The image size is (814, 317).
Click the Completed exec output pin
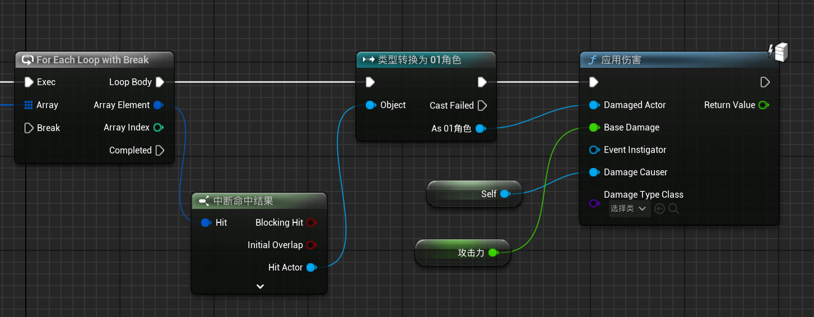pos(160,151)
